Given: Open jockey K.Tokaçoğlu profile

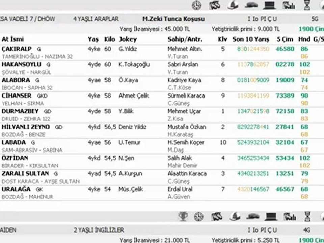Looking at the screenshot, I should (134, 65).
